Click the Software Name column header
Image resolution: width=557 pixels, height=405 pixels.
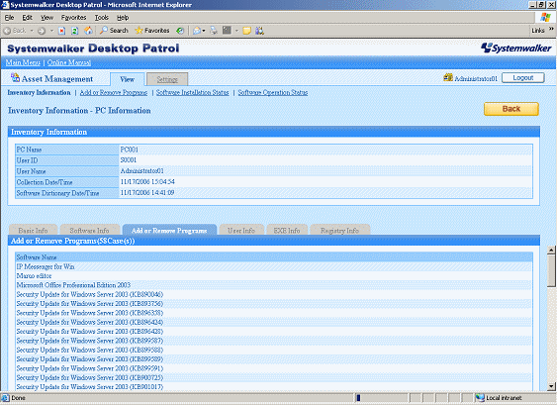[273, 256]
